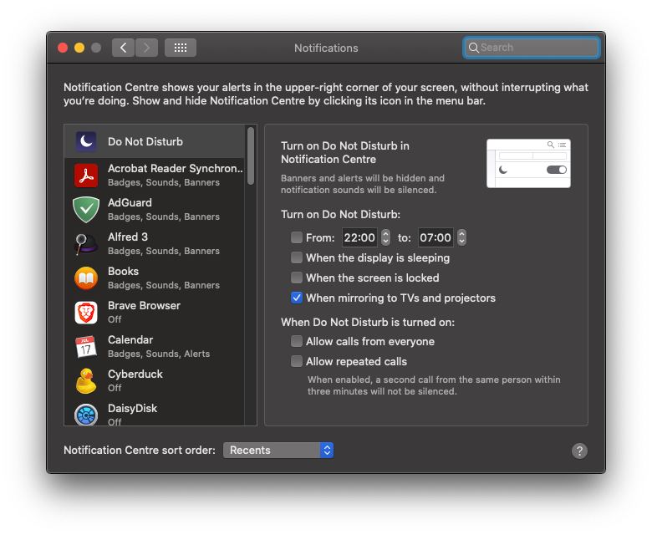Click the 07:00 end time field
This screenshot has width=652, height=535.
point(436,237)
